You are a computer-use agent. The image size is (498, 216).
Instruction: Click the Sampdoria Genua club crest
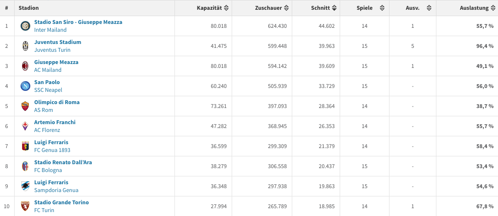(x=25, y=186)
